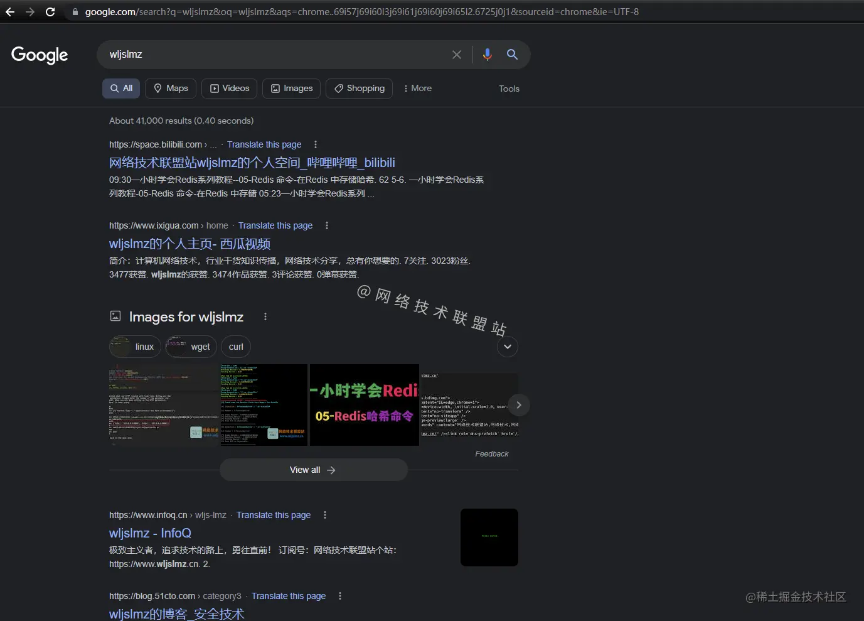
Task: Select the browser address bar URL
Action: click(x=362, y=12)
